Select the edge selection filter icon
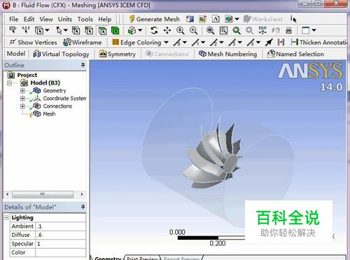This screenshot has height=260, width=350. pyautogui.click(x=89, y=30)
